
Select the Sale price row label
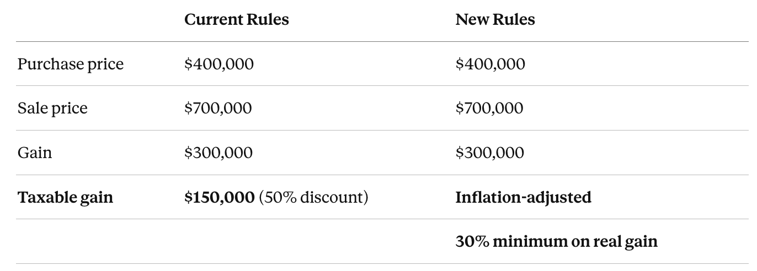52,109
